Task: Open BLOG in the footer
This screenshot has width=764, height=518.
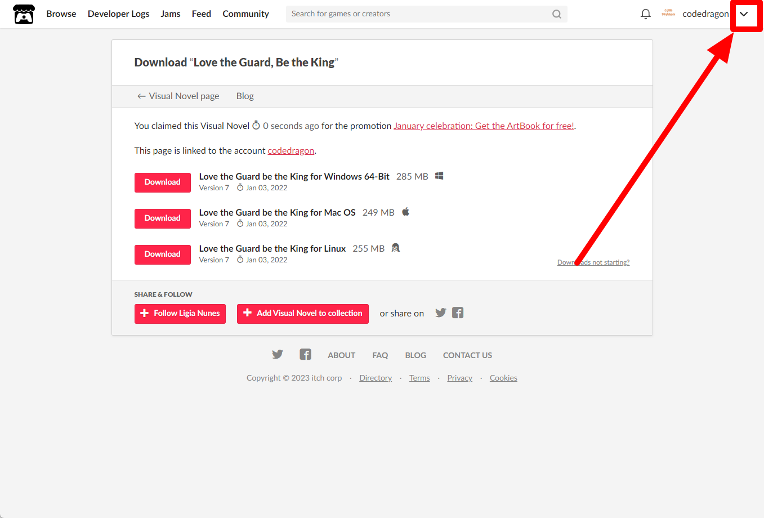Action: point(415,355)
